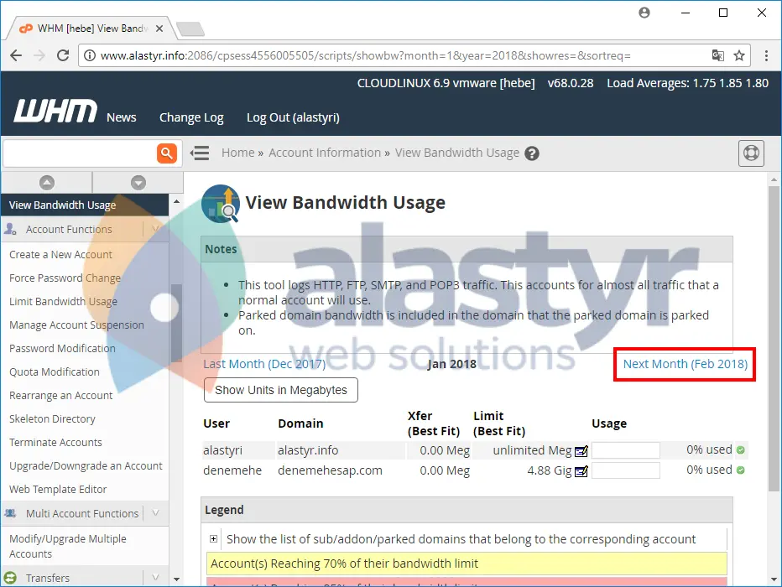Click View Bandwidth Usage breadcrumb
Viewport: 782px width, 587px height.
[x=456, y=153]
